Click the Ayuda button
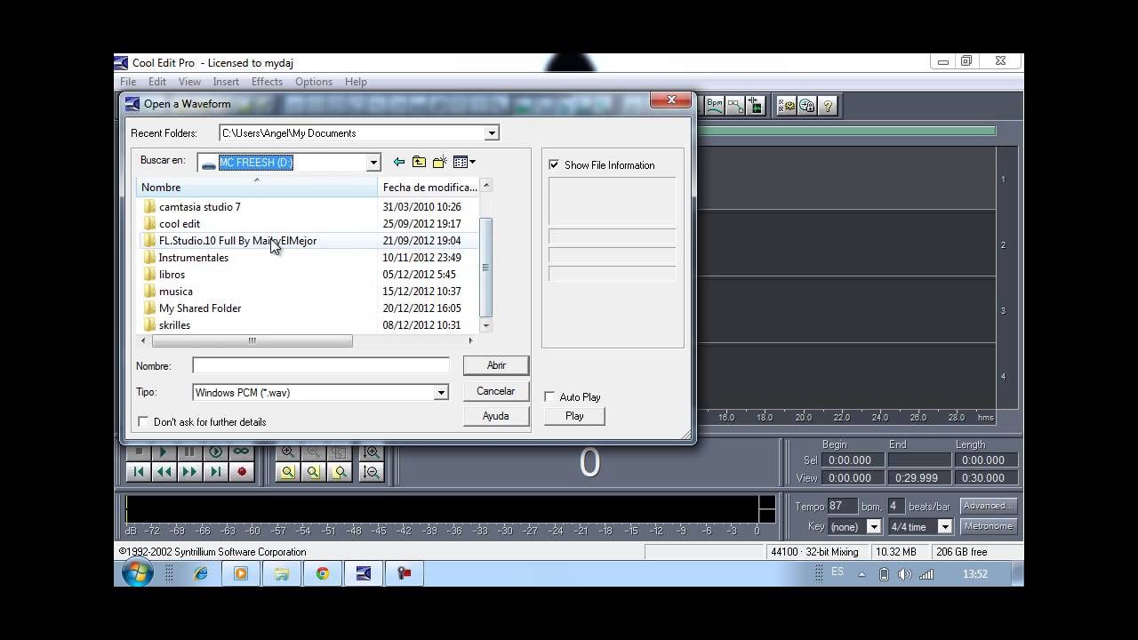1138x640 pixels. [x=496, y=416]
